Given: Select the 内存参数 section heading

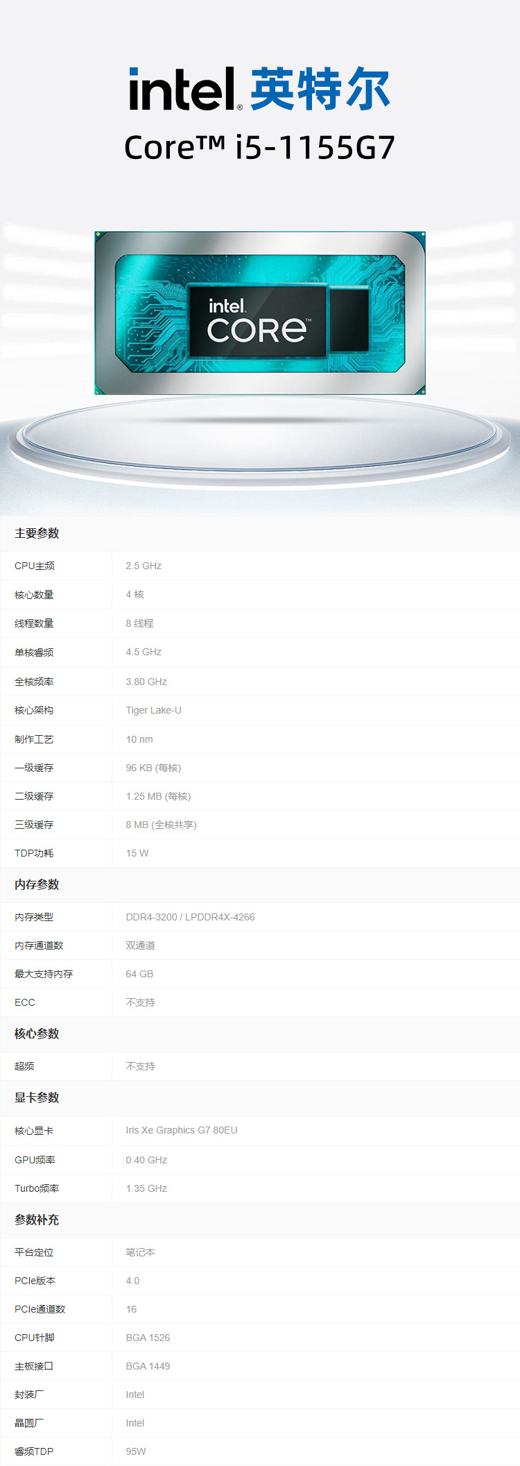Looking at the screenshot, I should coord(37,884).
